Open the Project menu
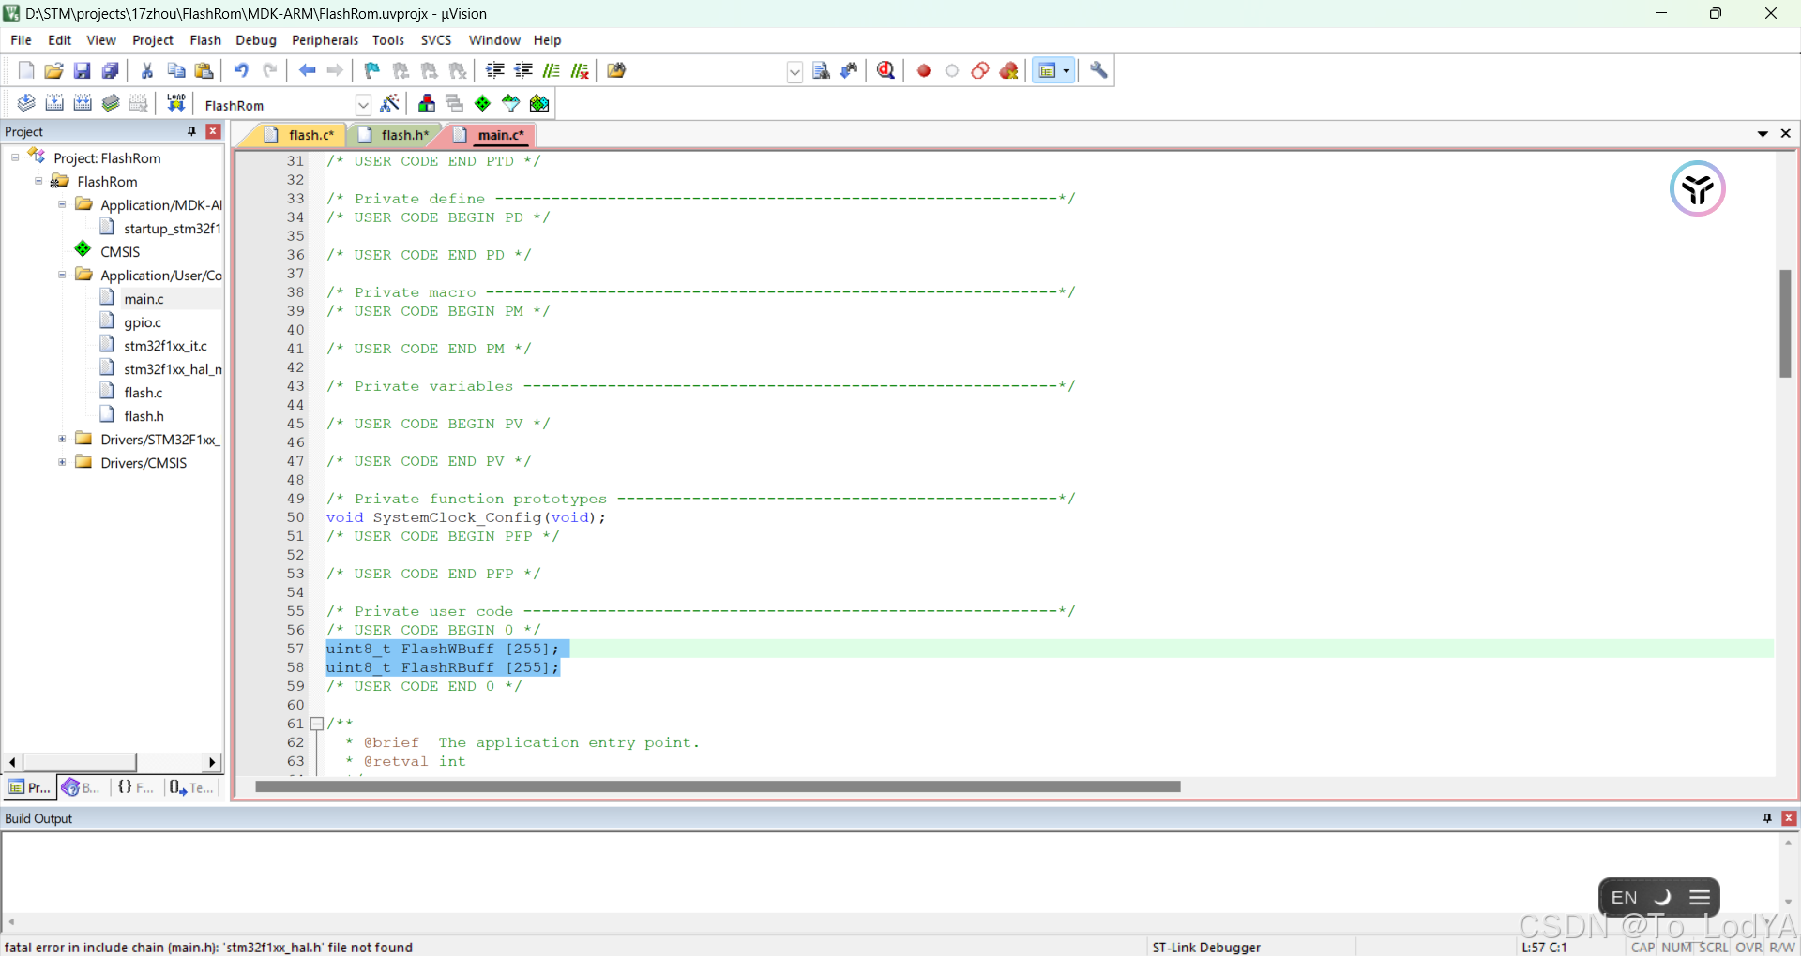Screen dimensions: 1801x956 click(153, 40)
